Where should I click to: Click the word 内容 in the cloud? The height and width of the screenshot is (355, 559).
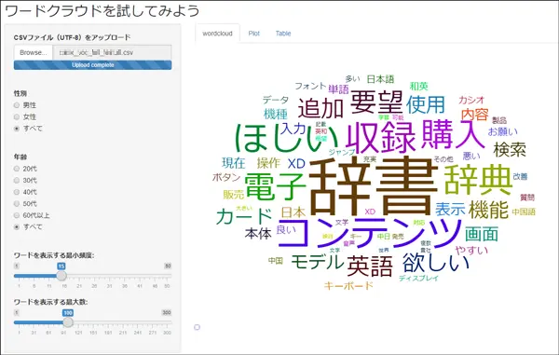pos(475,115)
